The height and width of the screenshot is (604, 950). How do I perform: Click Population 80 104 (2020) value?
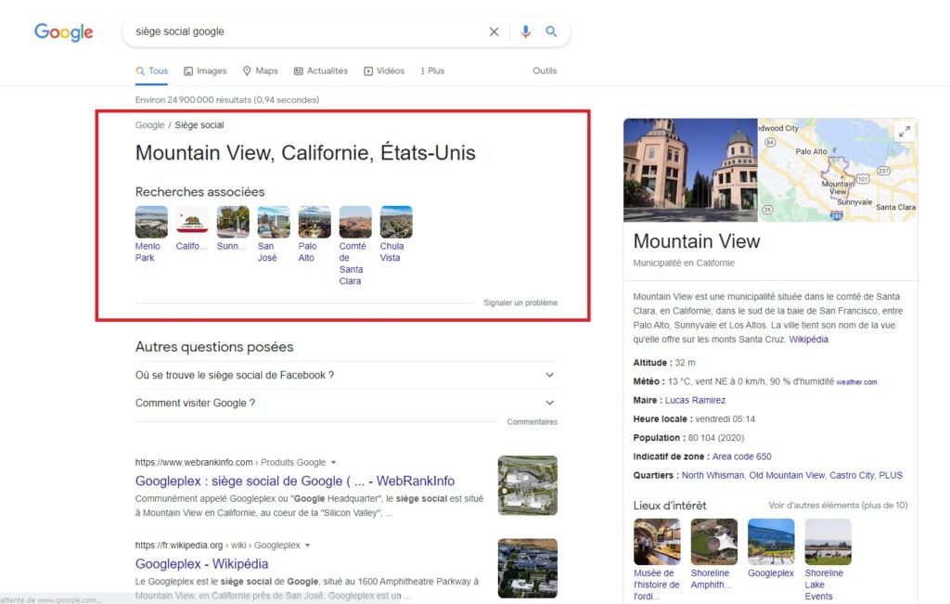716,438
